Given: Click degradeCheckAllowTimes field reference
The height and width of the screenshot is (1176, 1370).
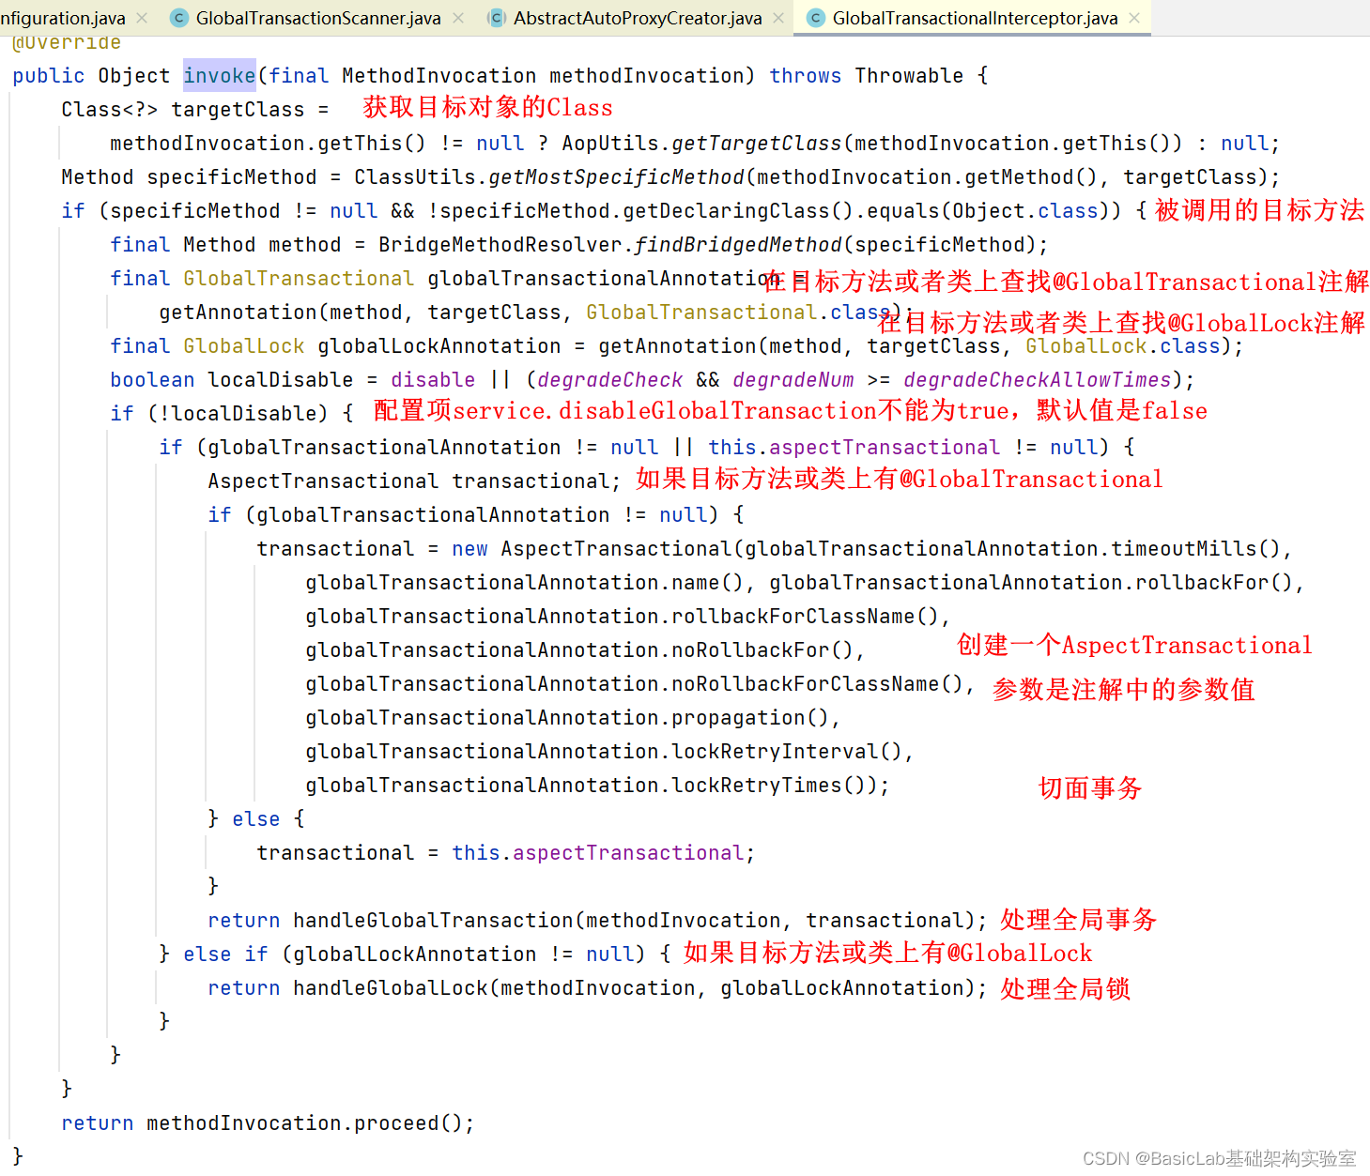Looking at the screenshot, I should (x=1037, y=380).
